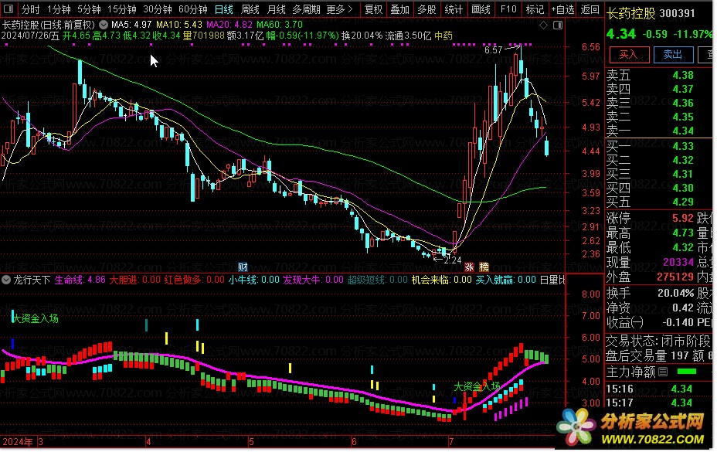717x452 pixels.
Task: Activate the 画线 drawing tool
Action: [481, 9]
